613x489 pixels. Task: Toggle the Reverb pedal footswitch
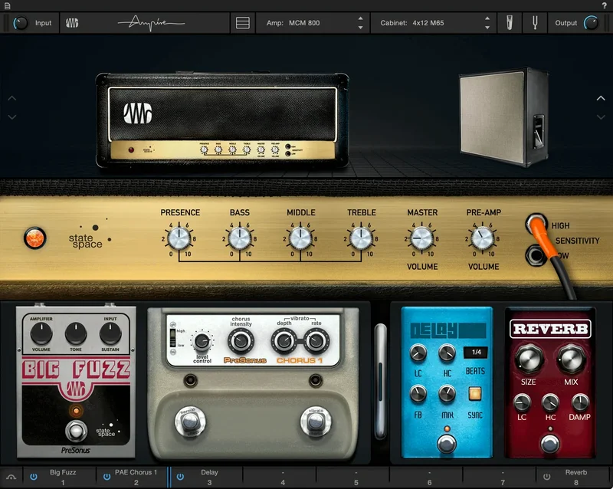pyautogui.click(x=550, y=444)
